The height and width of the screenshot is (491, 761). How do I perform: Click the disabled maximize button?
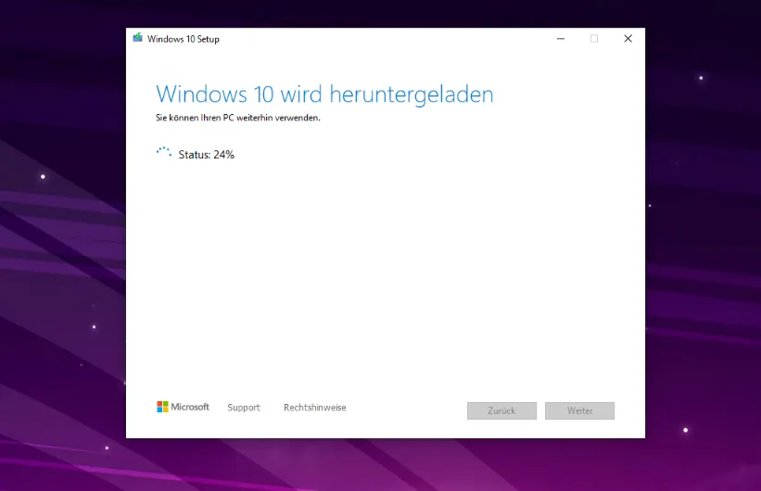[x=594, y=38]
